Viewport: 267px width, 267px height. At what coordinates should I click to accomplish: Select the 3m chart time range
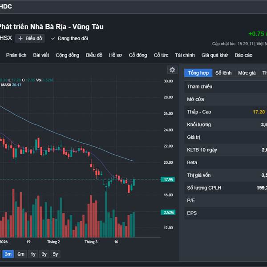coord(8,254)
